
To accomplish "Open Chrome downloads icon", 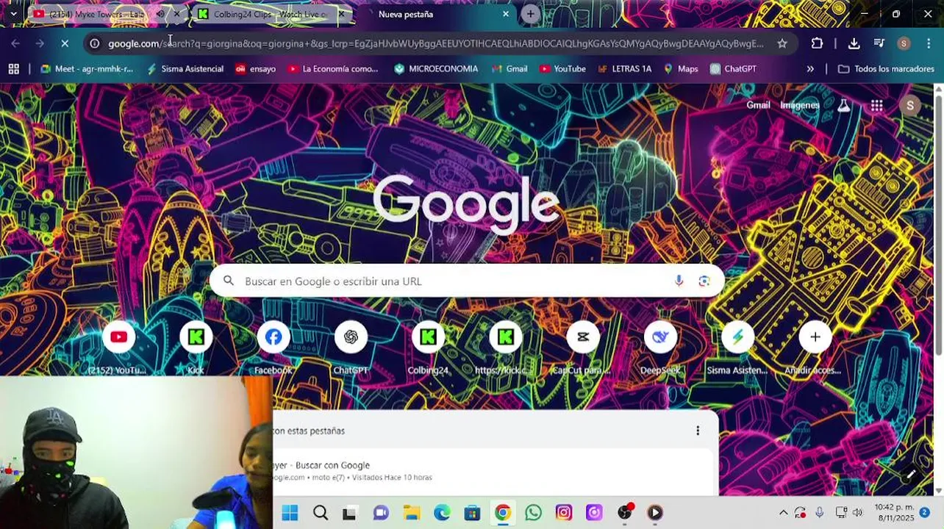I will [854, 43].
